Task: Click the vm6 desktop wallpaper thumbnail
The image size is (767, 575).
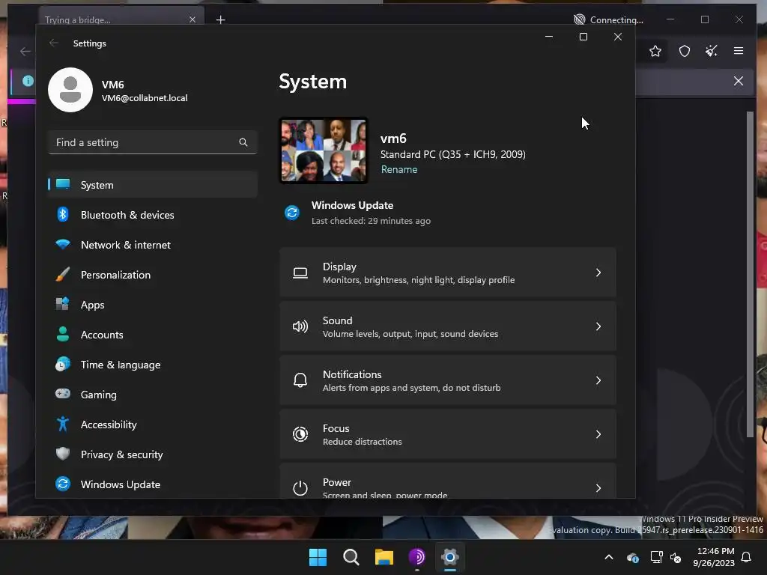Action: point(324,150)
